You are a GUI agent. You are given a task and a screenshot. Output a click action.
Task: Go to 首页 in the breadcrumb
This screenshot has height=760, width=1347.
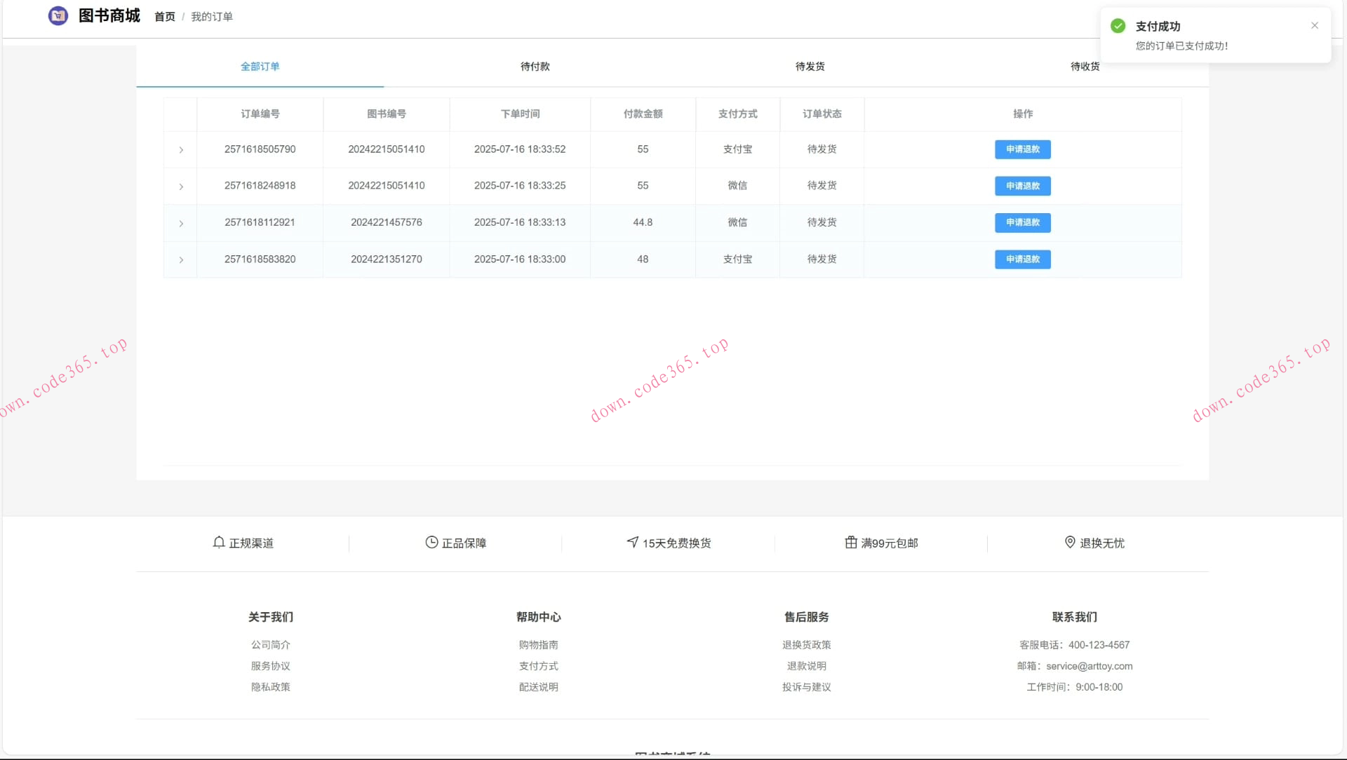coord(165,17)
